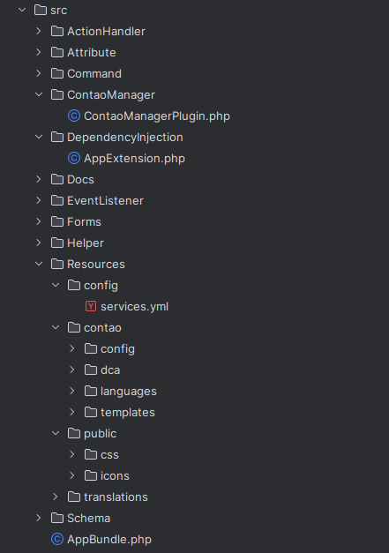Screen dimensions: 389x553
Task: Expand the templates folder chevron
Action: [x=72, y=412]
